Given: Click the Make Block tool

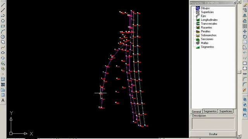Looking at the screenshot, I should (3, 69).
